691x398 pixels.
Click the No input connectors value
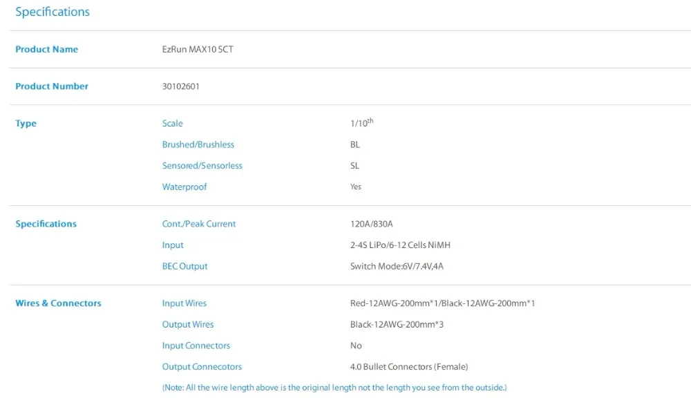pos(356,345)
